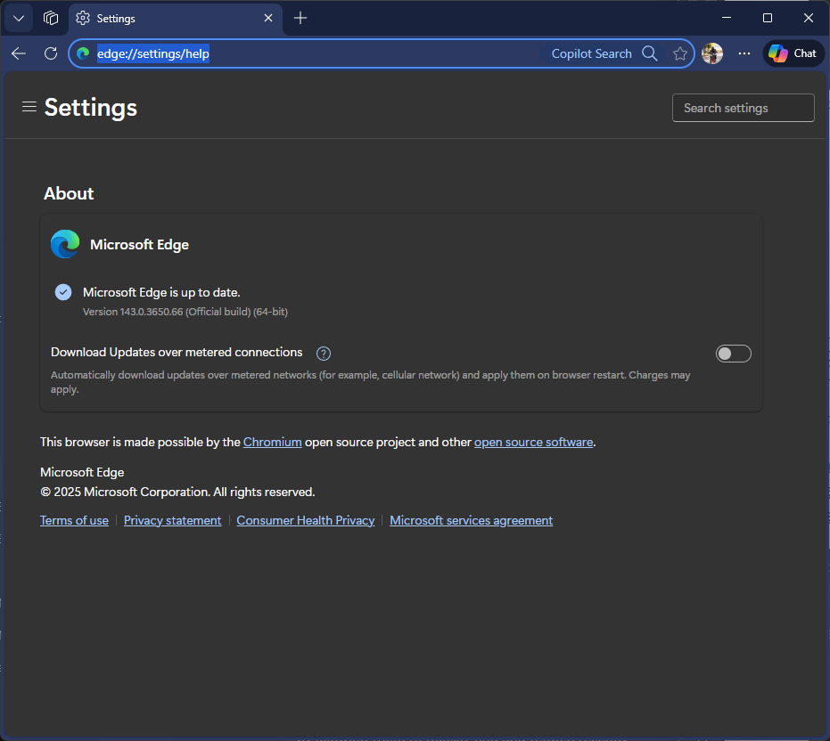830x741 pixels.
Task: Add page to favorites with star icon
Action: click(680, 53)
